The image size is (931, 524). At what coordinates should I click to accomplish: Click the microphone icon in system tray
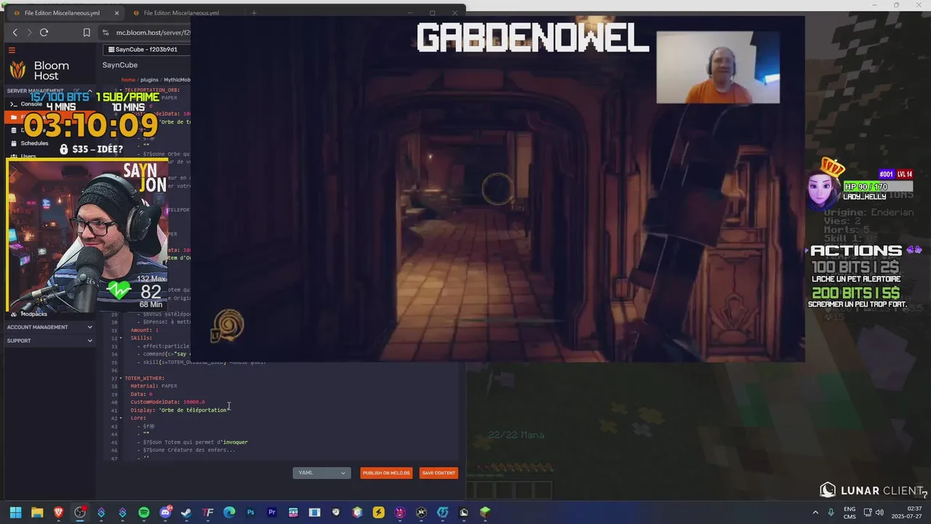(831, 512)
